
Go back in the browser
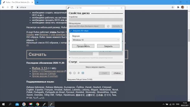click(3, 7)
